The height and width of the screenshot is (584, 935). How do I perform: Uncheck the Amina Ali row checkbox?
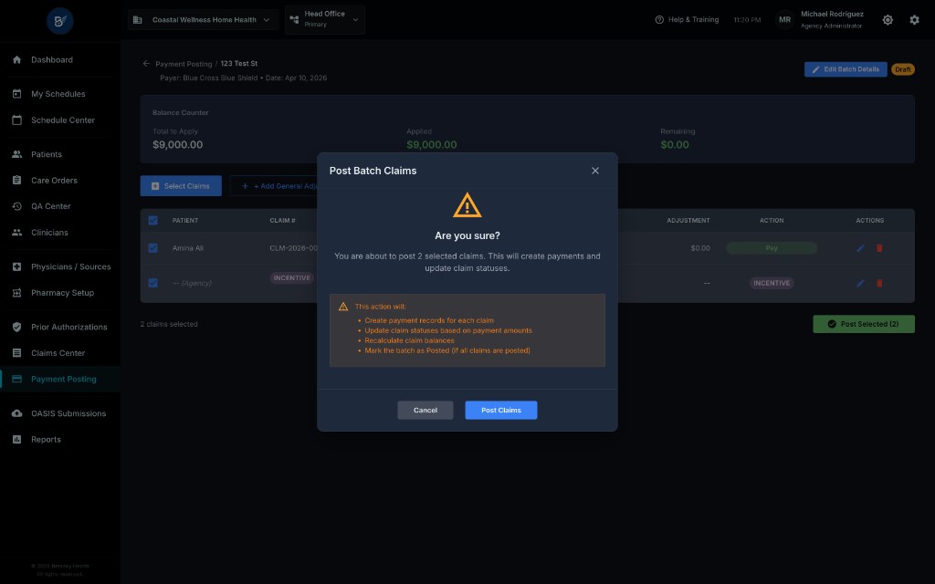point(152,248)
